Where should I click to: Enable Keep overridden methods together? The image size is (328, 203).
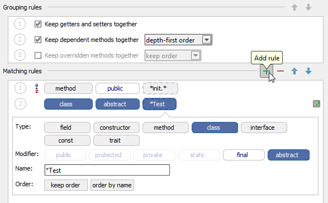tap(38, 55)
